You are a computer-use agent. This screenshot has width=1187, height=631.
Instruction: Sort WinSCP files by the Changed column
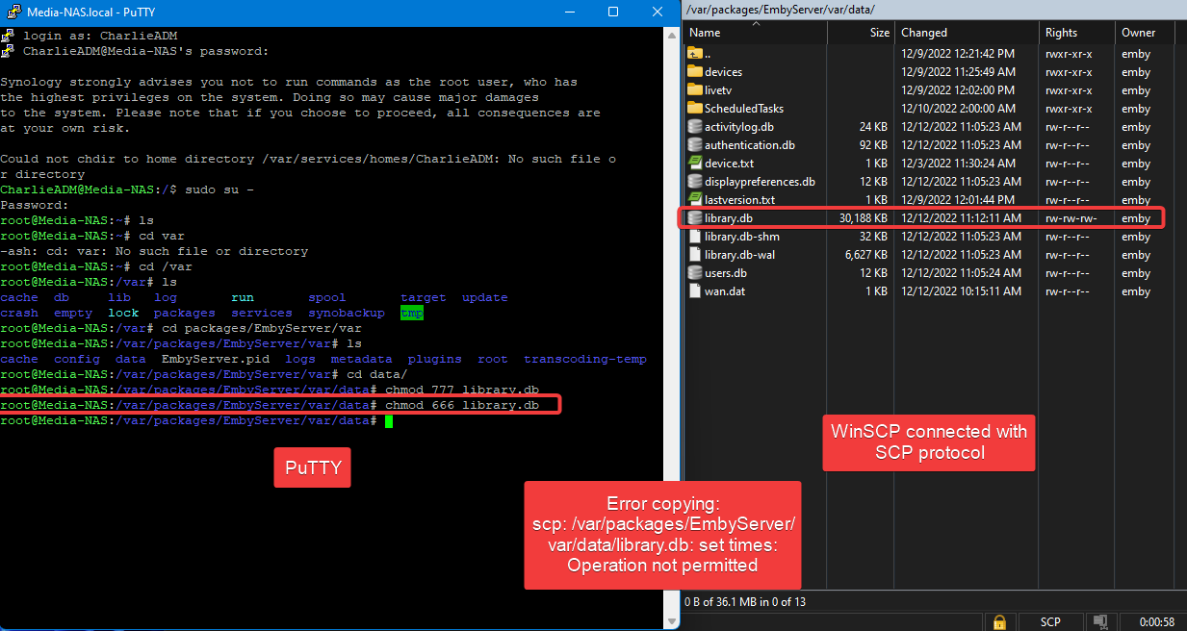pos(968,33)
